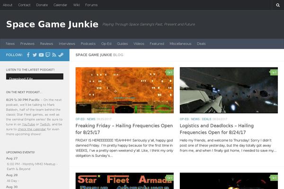
Task: Open the About menu item
Action: tap(8, 5)
